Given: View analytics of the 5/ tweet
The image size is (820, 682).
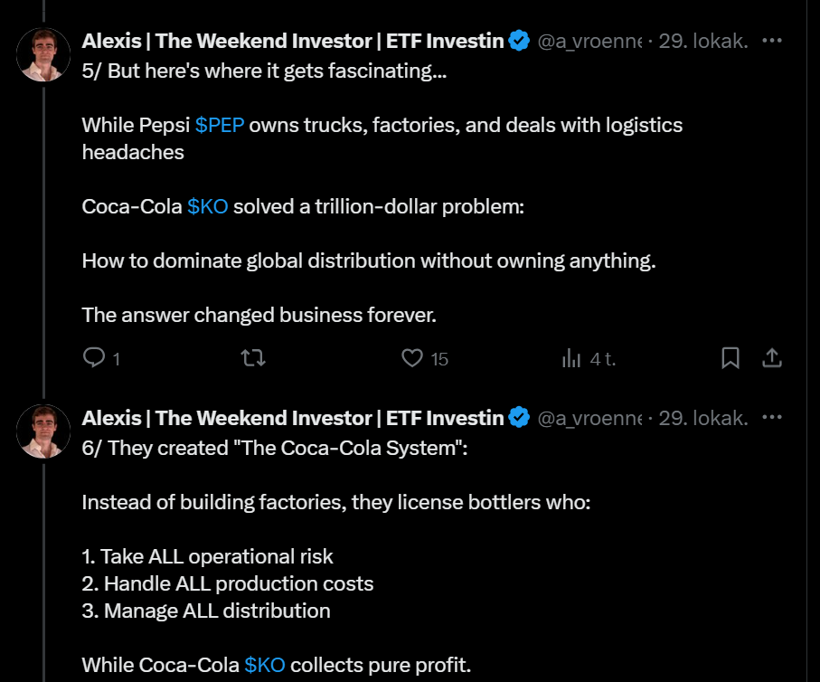Looking at the screenshot, I should coord(571,359).
